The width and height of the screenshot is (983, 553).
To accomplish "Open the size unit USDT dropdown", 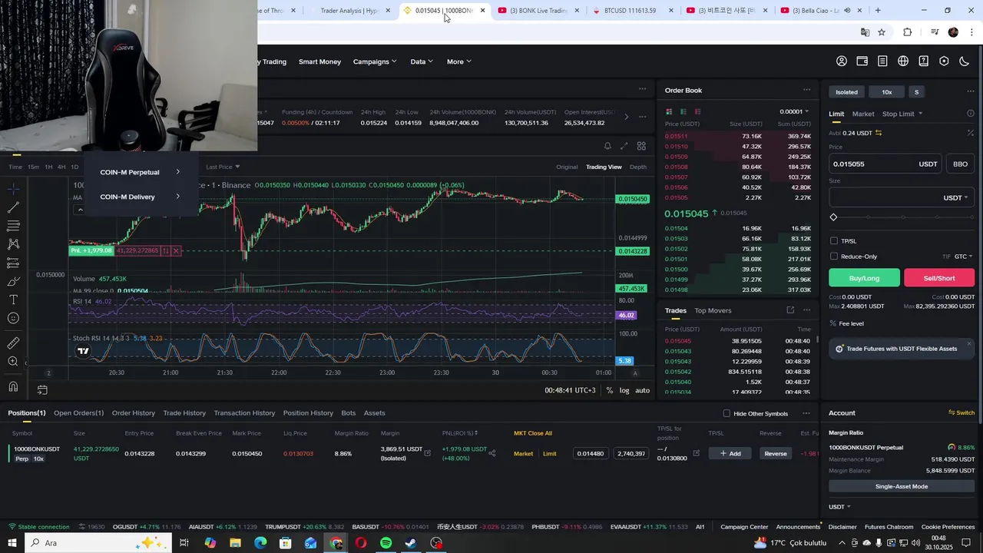I will click(x=955, y=197).
